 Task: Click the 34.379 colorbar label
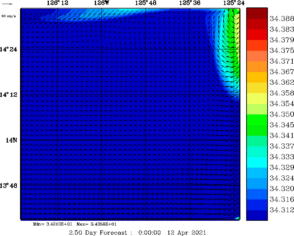pos(282,40)
